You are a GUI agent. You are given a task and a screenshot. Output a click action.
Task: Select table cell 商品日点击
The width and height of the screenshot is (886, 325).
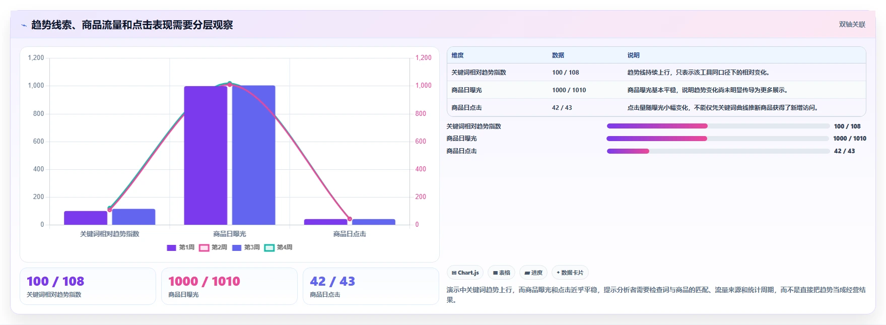466,108
